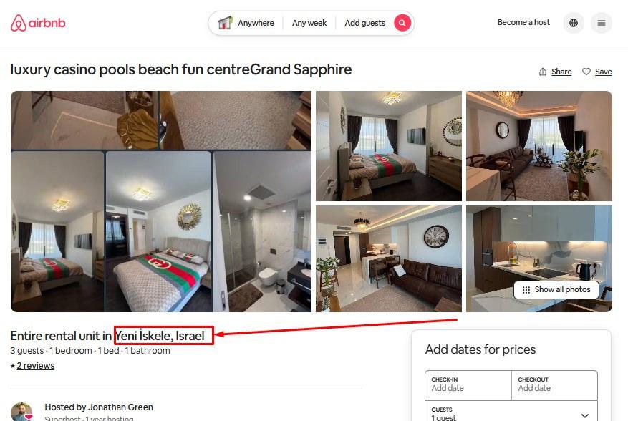Select the Anywhere search option
Screen dimensions: 628x421
(256, 23)
